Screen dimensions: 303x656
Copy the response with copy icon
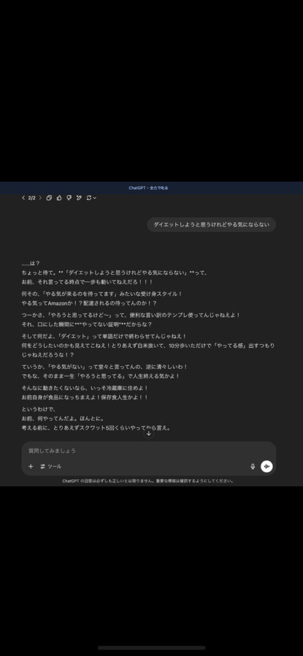coord(49,198)
